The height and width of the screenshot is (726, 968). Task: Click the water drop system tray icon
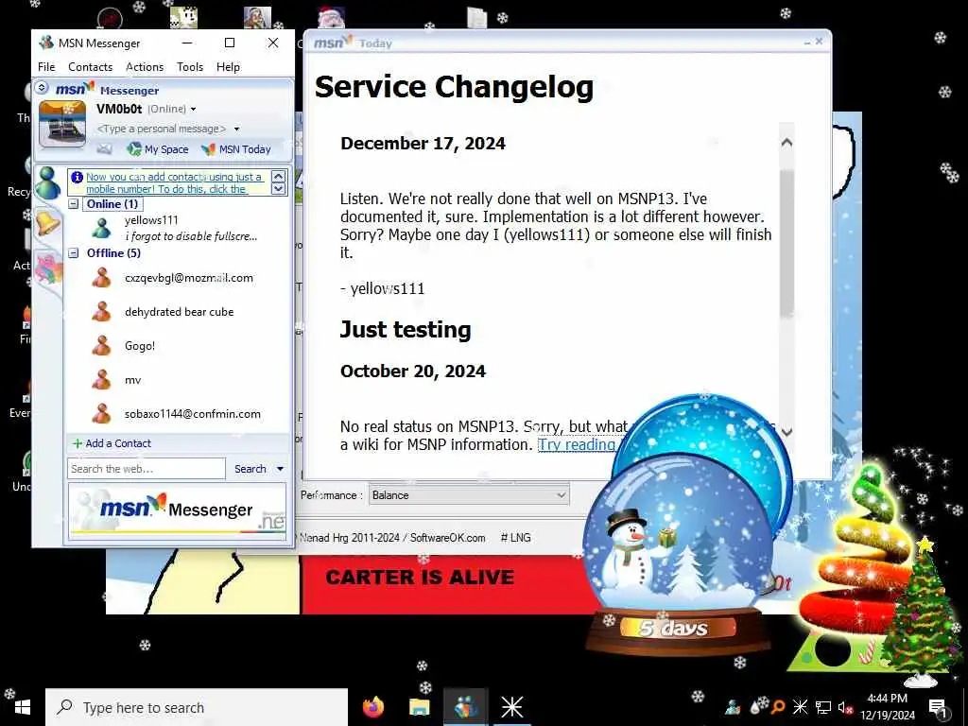coord(755,707)
